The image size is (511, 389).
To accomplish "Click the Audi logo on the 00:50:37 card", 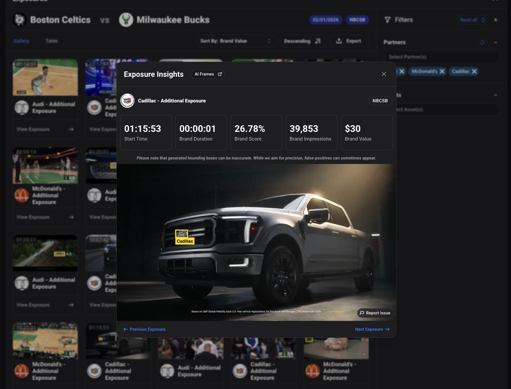I will [22, 108].
